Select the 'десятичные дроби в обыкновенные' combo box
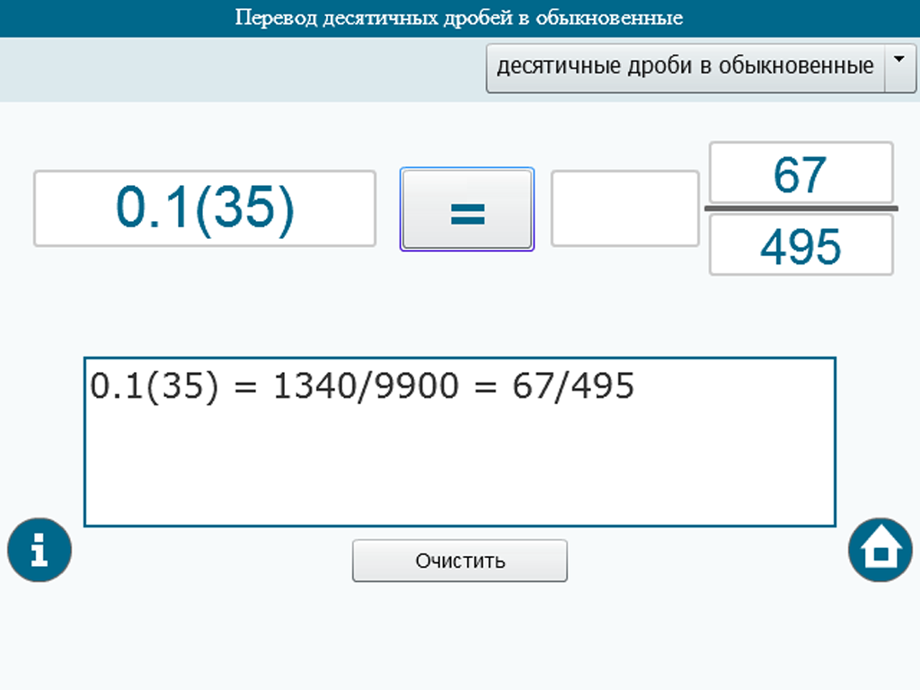This screenshot has width=920, height=690. [x=701, y=68]
